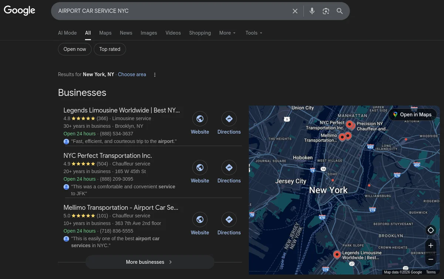Start voice search with microphone icon

click(x=312, y=11)
